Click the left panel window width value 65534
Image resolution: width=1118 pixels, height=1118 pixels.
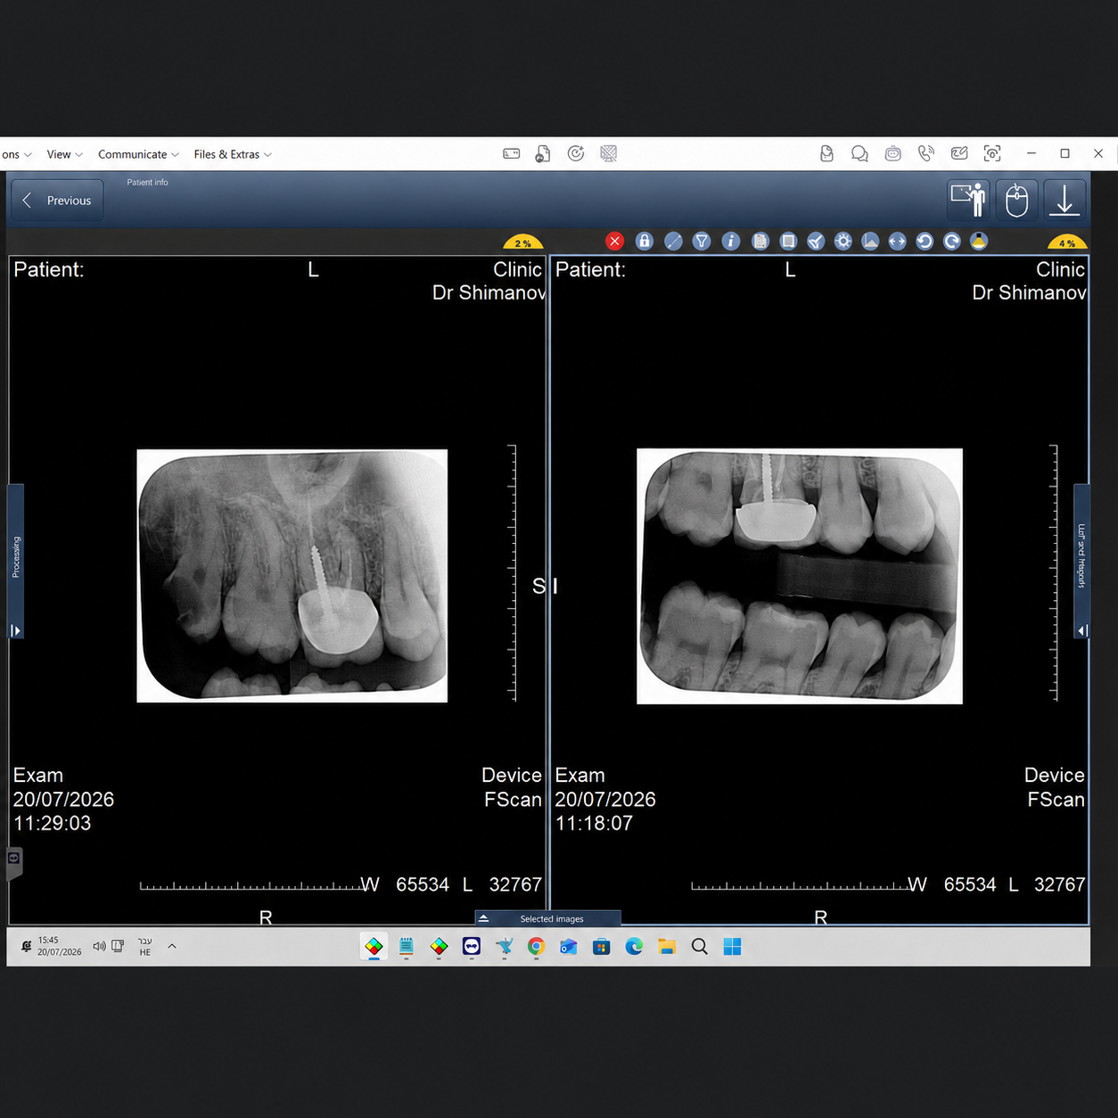(x=423, y=884)
